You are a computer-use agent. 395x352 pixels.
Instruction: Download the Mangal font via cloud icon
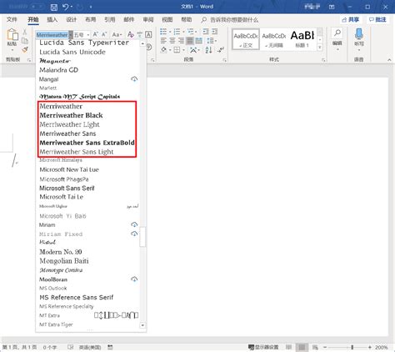click(x=134, y=79)
